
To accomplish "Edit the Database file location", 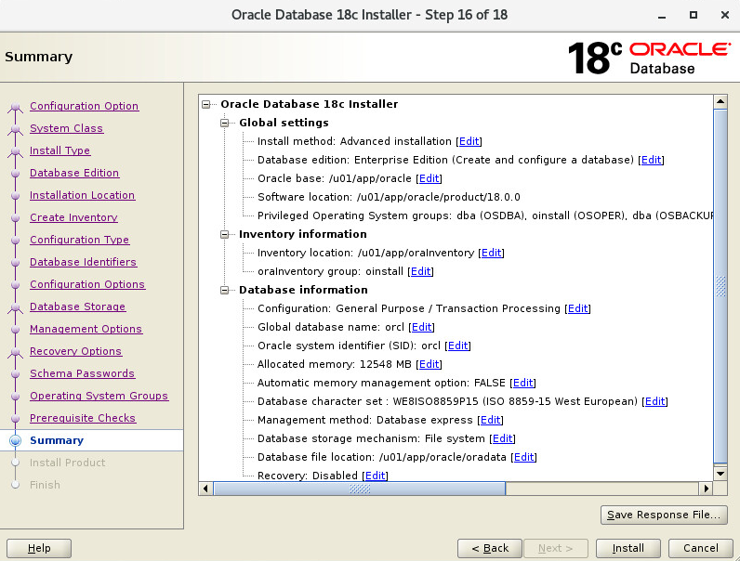I will click(x=523, y=457).
